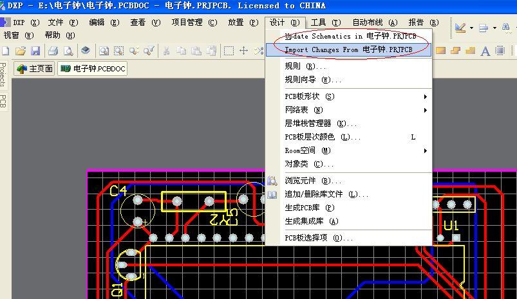
Task: Choose 浏览元件 (B)... menu entry
Action: tap(348, 181)
